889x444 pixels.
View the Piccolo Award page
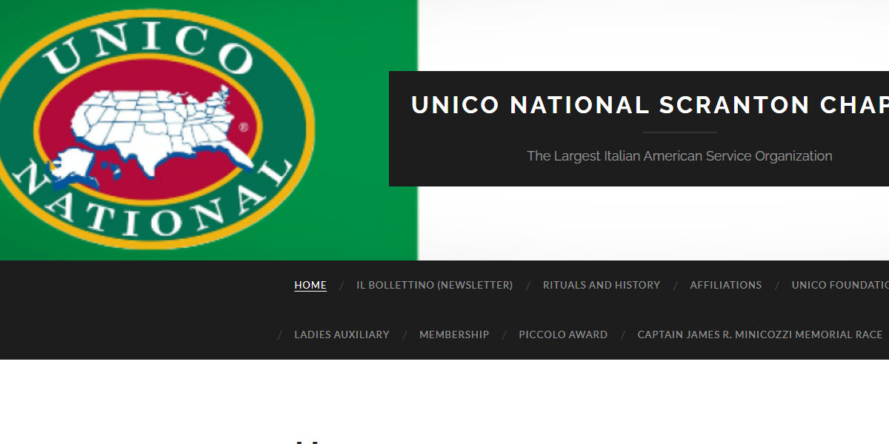click(563, 334)
